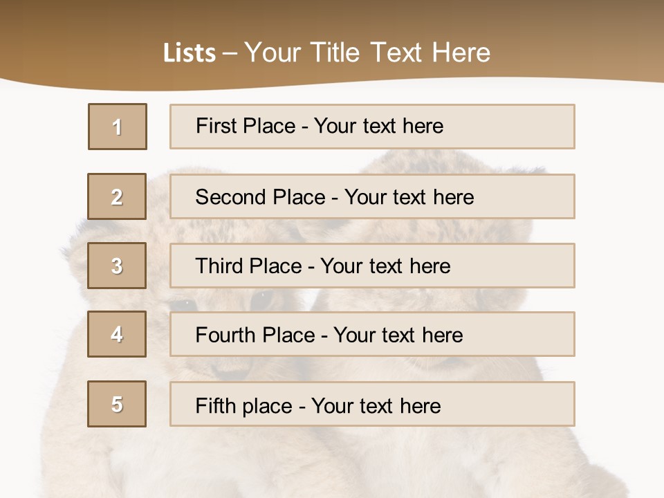Screen dimensions: 664x498
Task: Select the left lion cub's eye
Action: click(184, 304)
